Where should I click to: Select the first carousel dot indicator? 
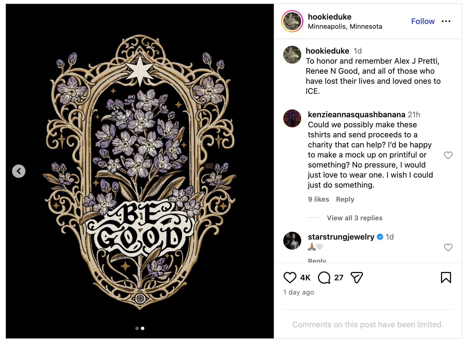coord(137,328)
